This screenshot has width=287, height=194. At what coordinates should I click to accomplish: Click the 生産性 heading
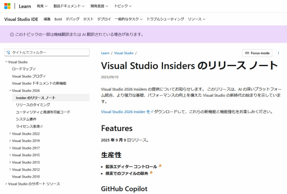pos(111,155)
